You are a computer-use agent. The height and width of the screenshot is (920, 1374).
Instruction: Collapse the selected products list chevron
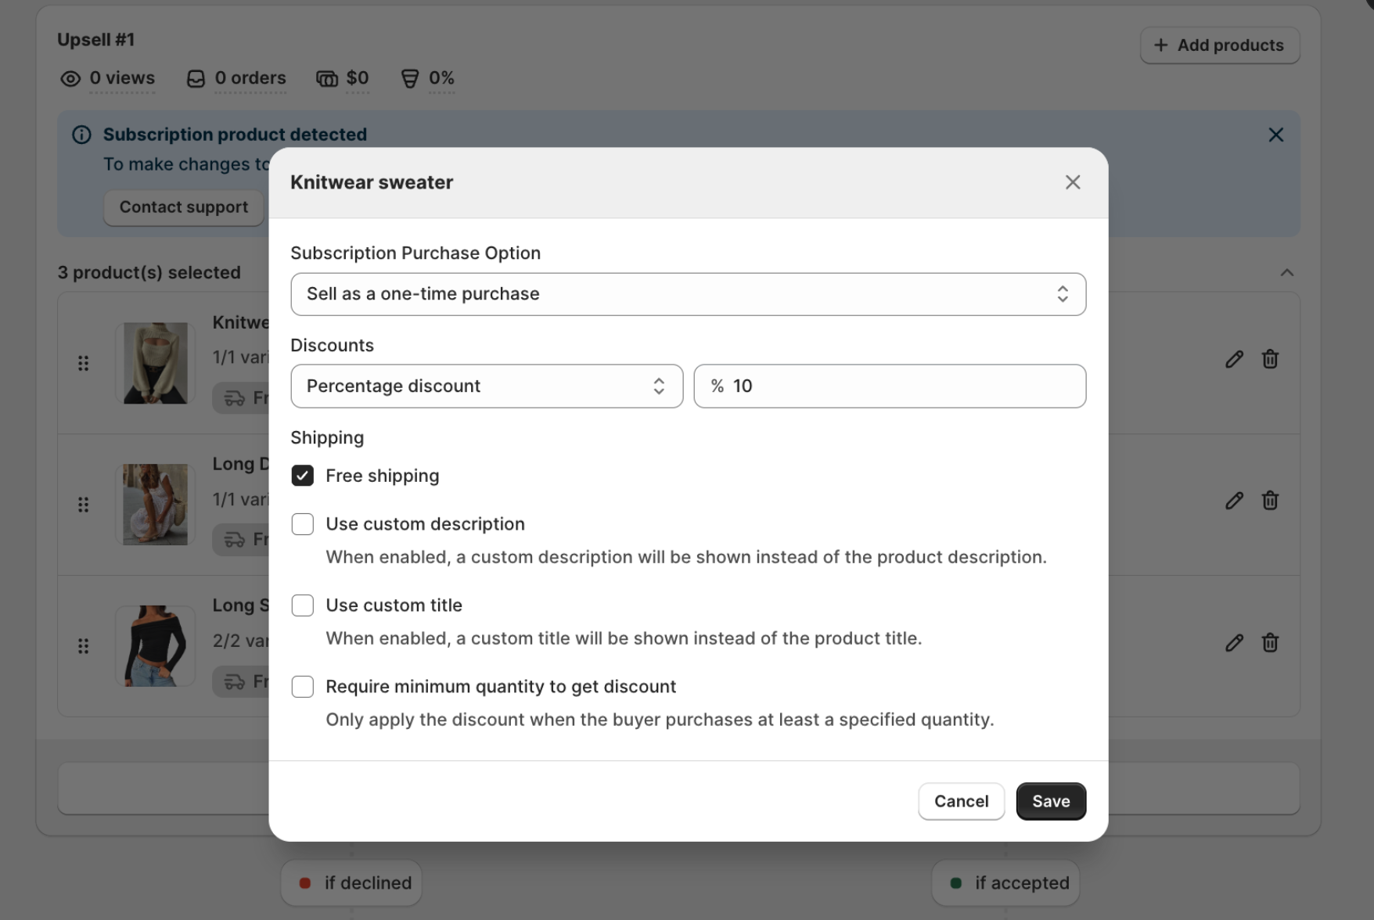click(1286, 272)
